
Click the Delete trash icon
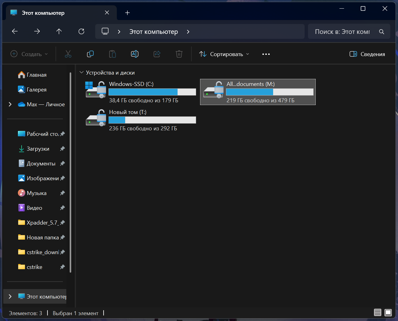pos(179,54)
